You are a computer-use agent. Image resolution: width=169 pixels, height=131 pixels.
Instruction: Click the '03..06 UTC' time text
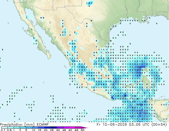coord(139,125)
